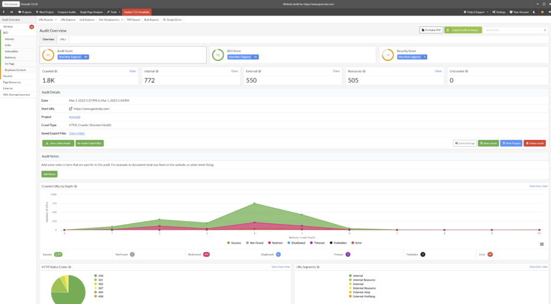Image resolution: width=551 pixels, height=304 pixels.
Task: Open the Projects folder icon
Action: point(20,12)
